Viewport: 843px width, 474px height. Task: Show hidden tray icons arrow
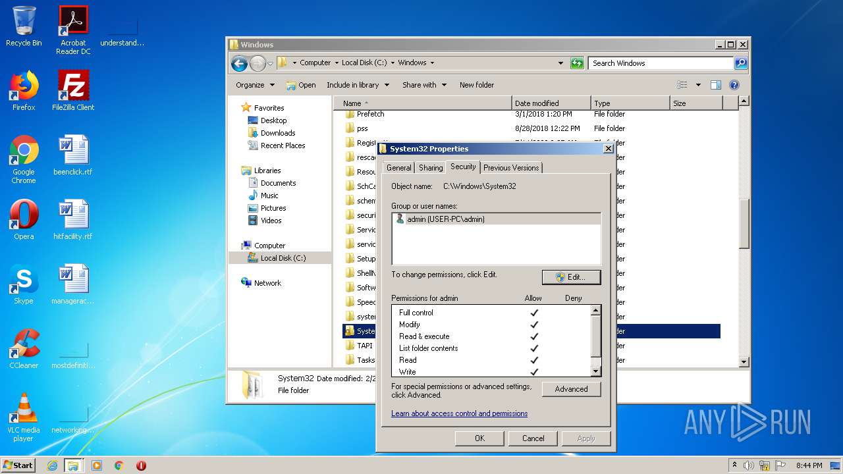[734, 465]
